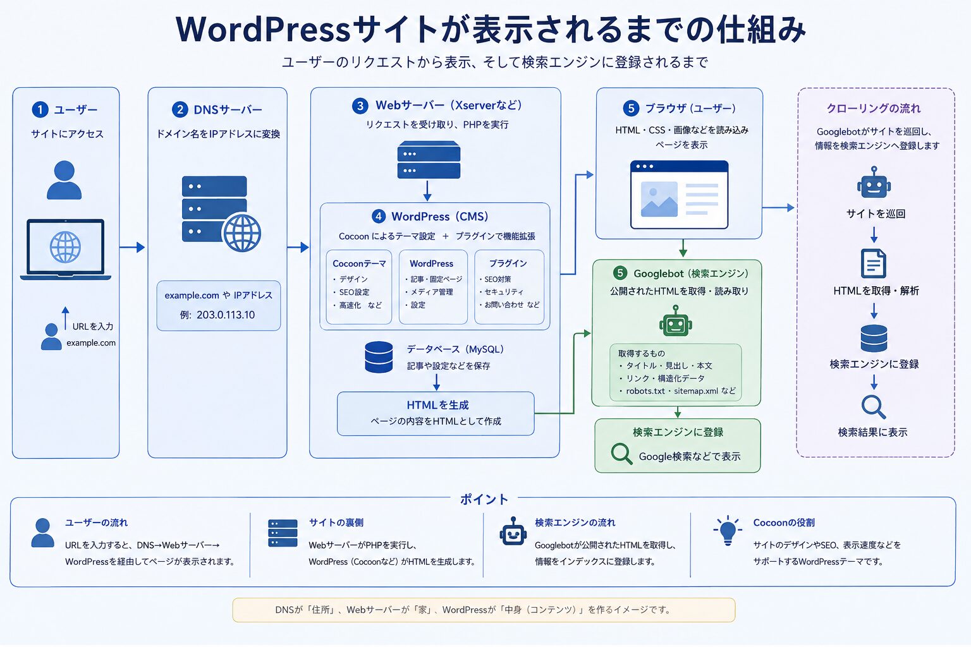Click the laptop with globe icon
971x647 pixels.
(x=65, y=250)
